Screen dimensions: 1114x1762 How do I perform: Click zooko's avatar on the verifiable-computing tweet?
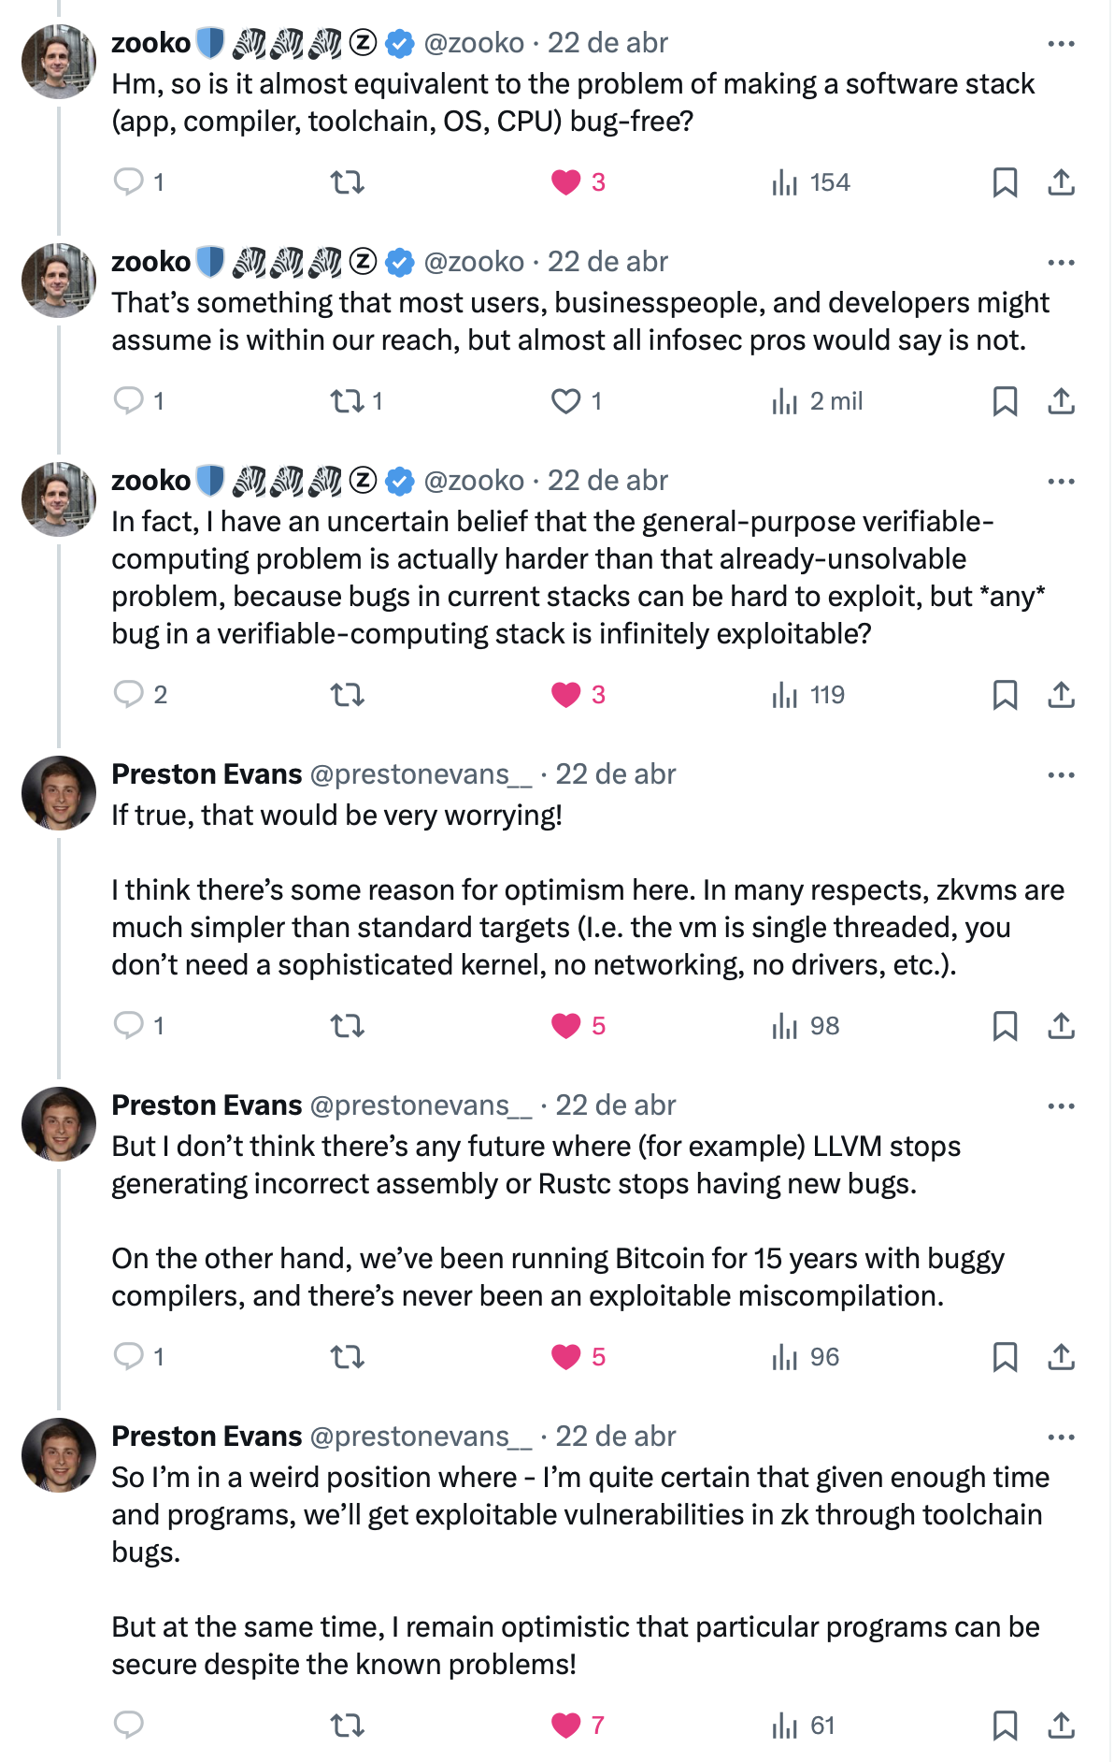[59, 498]
